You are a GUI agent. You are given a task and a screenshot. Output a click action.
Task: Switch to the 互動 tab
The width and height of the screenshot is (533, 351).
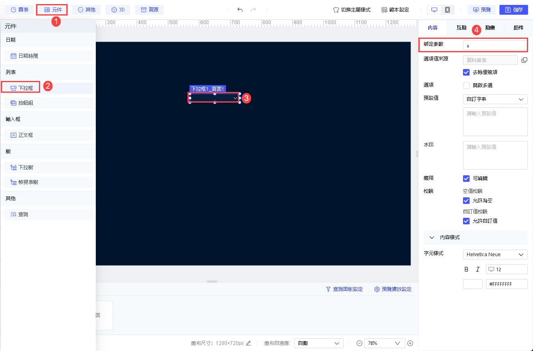(461, 28)
